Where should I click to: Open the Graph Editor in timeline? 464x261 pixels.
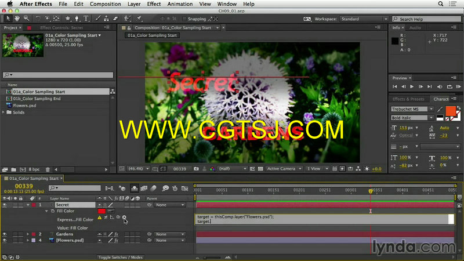click(x=184, y=188)
